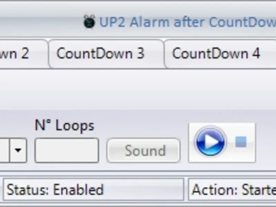Click the Sound button

tap(144, 150)
